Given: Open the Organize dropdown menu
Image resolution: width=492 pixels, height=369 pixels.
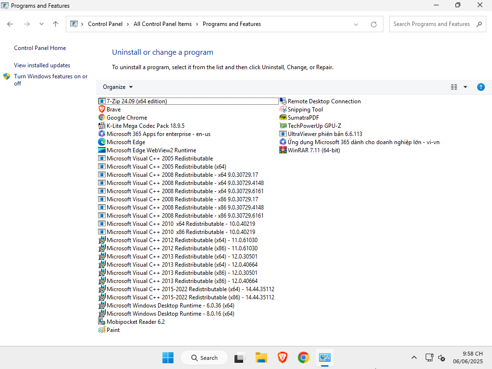Looking at the screenshot, I should [x=118, y=87].
